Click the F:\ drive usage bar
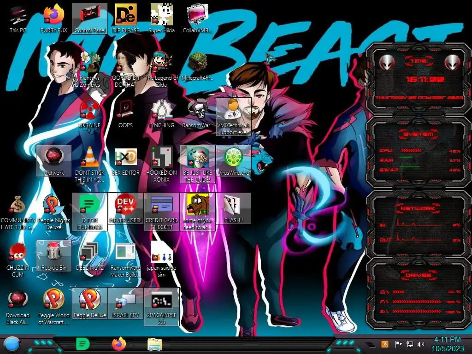The image size is (472, 354). (417, 301)
